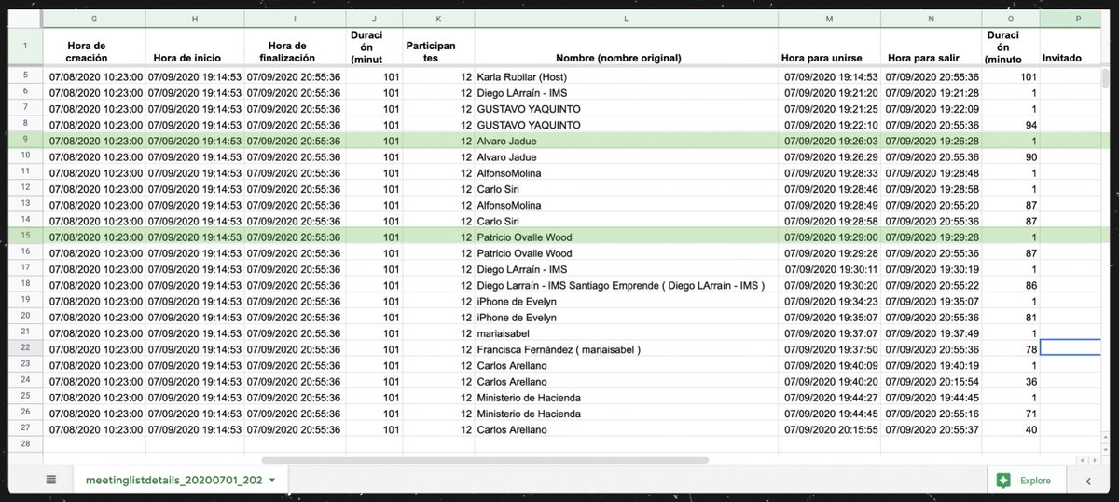The height and width of the screenshot is (502, 1119).
Task: Select column O header
Action: pos(1011,18)
